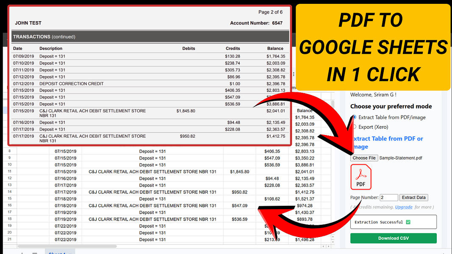
Task: Click the Sample-Statement.pdf file name
Action: click(x=401, y=158)
